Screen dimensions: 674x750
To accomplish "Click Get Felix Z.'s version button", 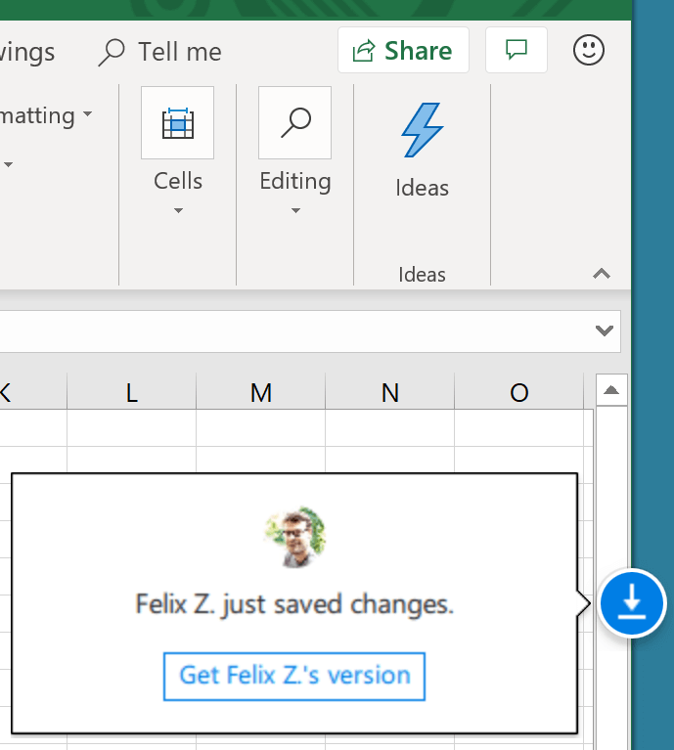I will pyautogui.click(x=294, y=676).
